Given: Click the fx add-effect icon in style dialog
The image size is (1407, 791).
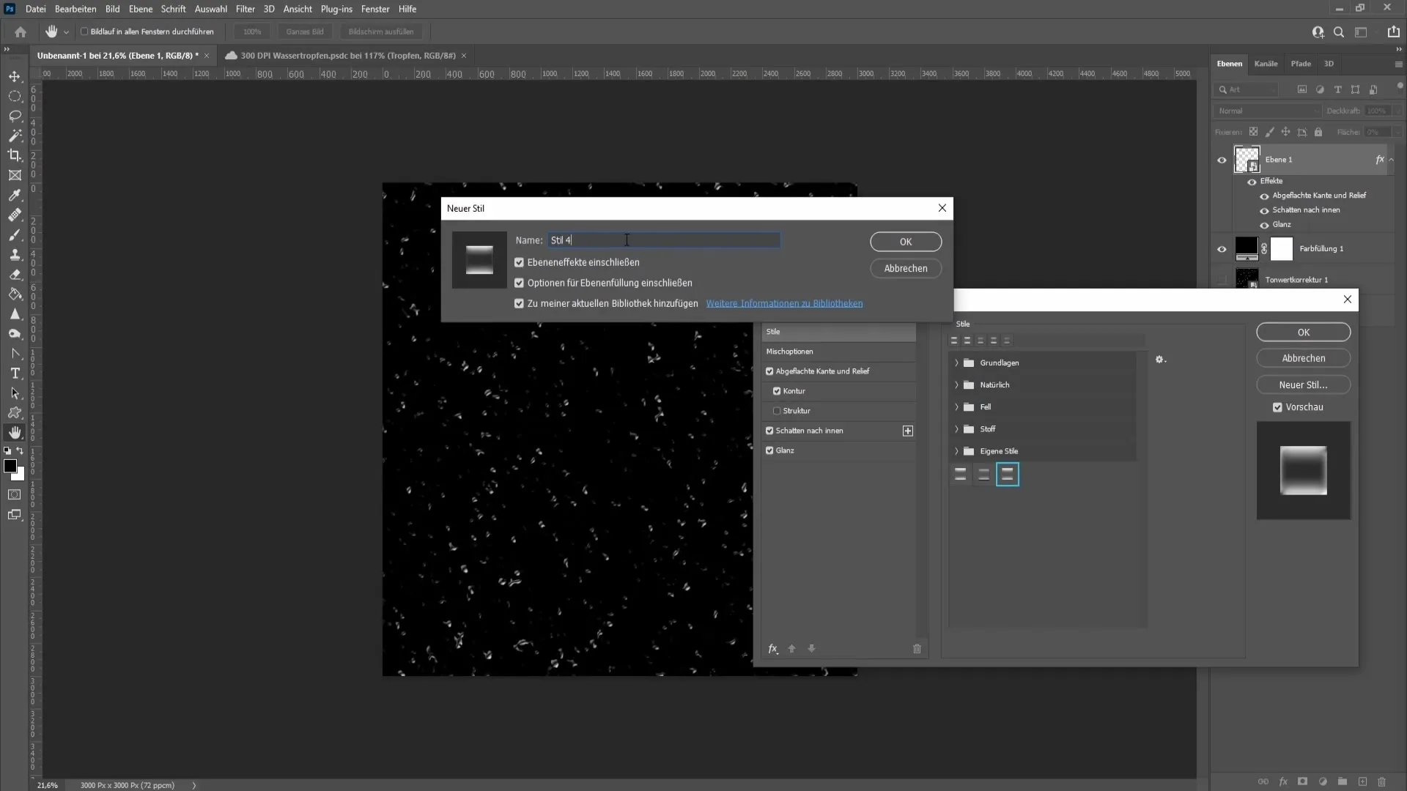Looking at the screenshot, I should [x=772, y=649].
